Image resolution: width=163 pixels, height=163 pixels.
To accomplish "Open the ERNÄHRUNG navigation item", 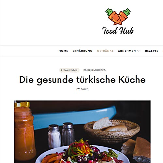I will (82, 51).
